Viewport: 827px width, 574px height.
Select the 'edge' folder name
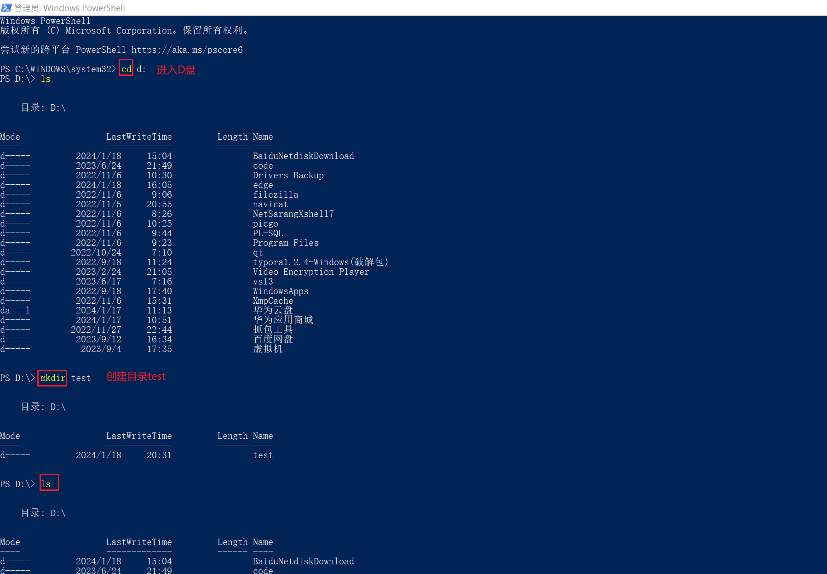(x=263, y=185)
